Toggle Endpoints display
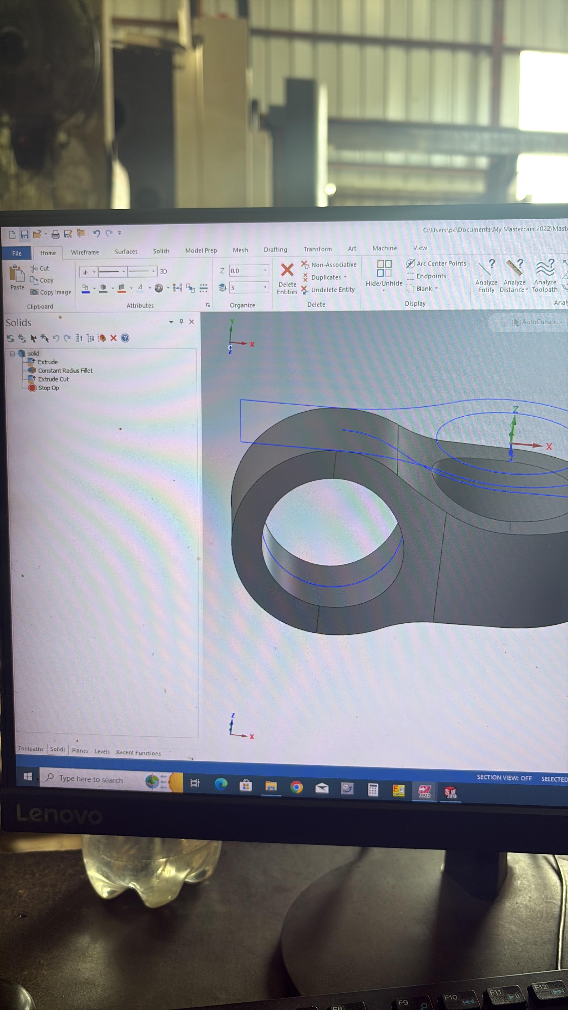 pyautogui.click(x=427, y=276)
